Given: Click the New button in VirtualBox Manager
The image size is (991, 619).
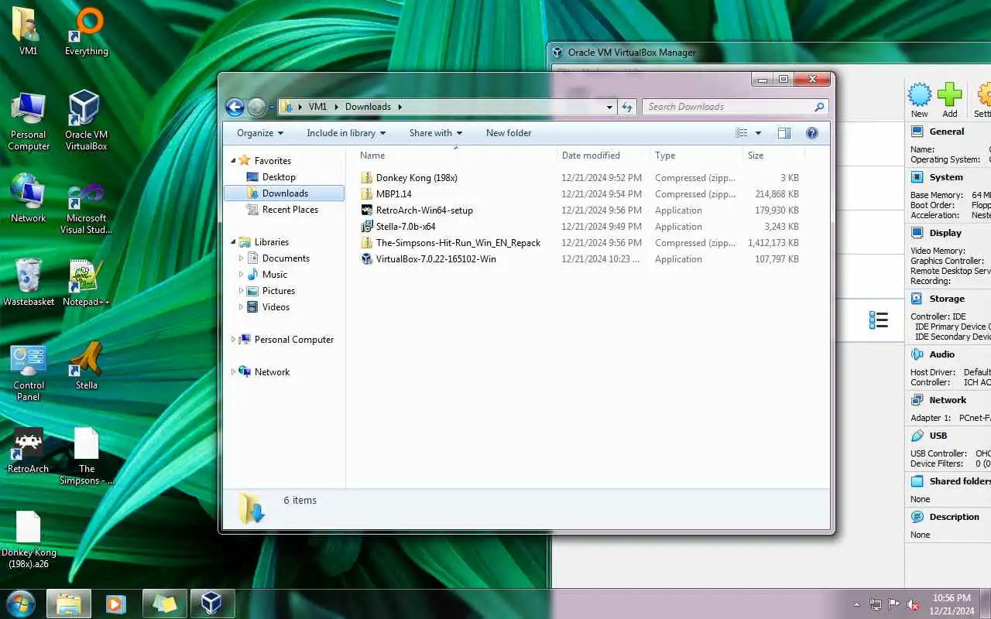Looking at the screenshot, I should 920,101.
